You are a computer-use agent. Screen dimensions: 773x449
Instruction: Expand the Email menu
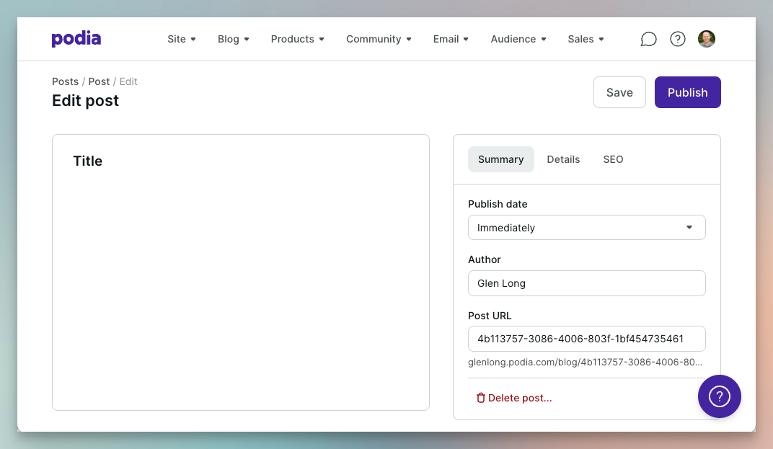coord(451,39)
